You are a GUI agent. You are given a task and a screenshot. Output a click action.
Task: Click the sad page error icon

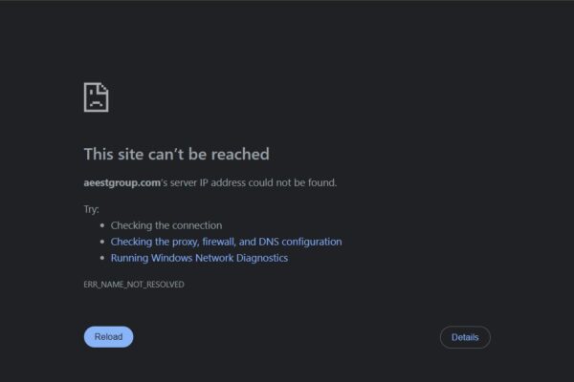point(96,96)
